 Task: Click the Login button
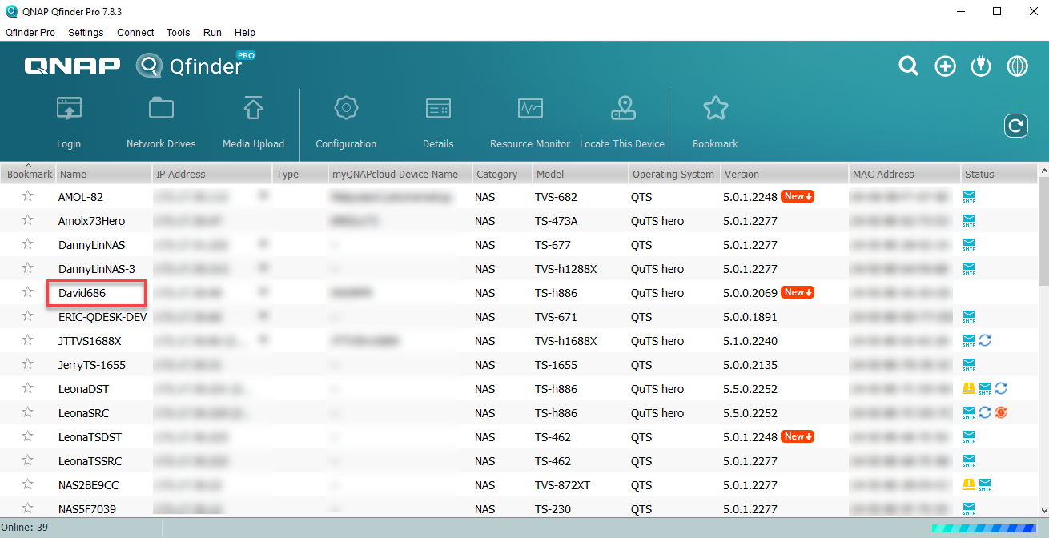click(69, 120)
